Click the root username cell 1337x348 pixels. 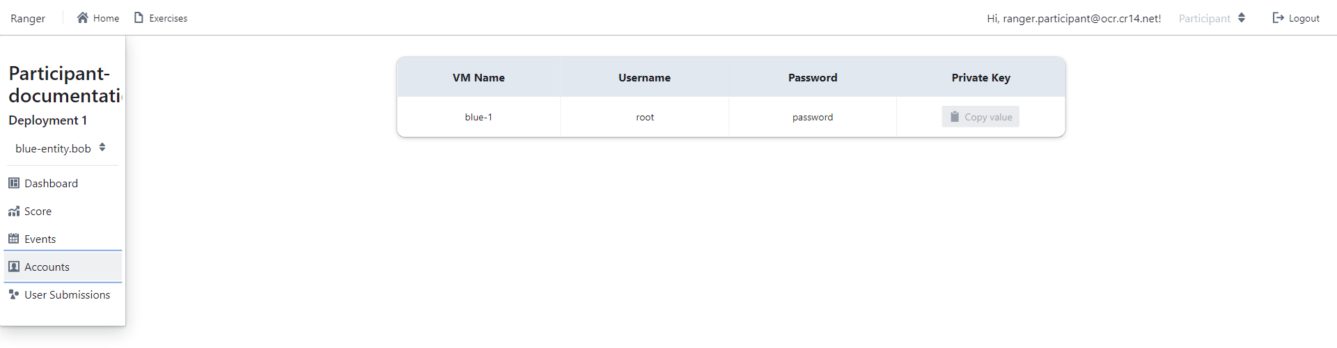(x=645, y=117)
